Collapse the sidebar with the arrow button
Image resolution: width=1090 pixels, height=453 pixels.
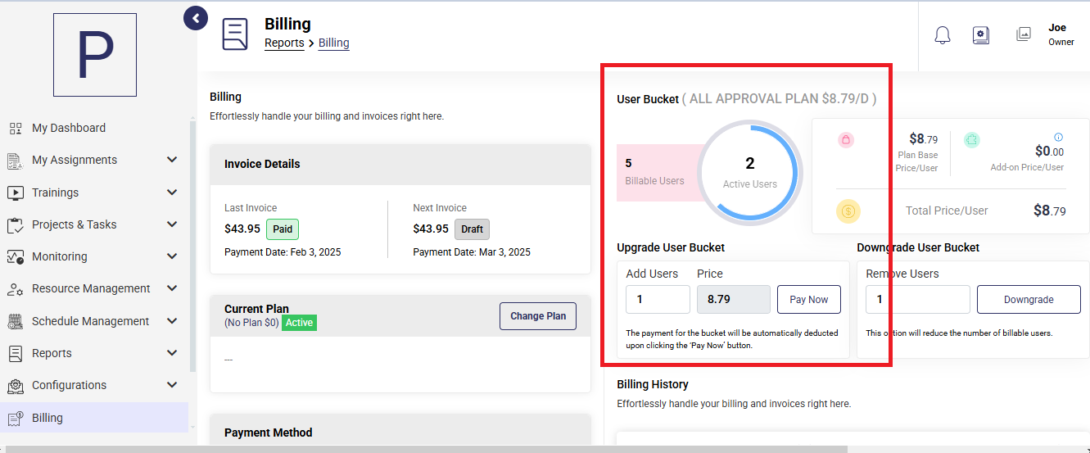(195, 18)
